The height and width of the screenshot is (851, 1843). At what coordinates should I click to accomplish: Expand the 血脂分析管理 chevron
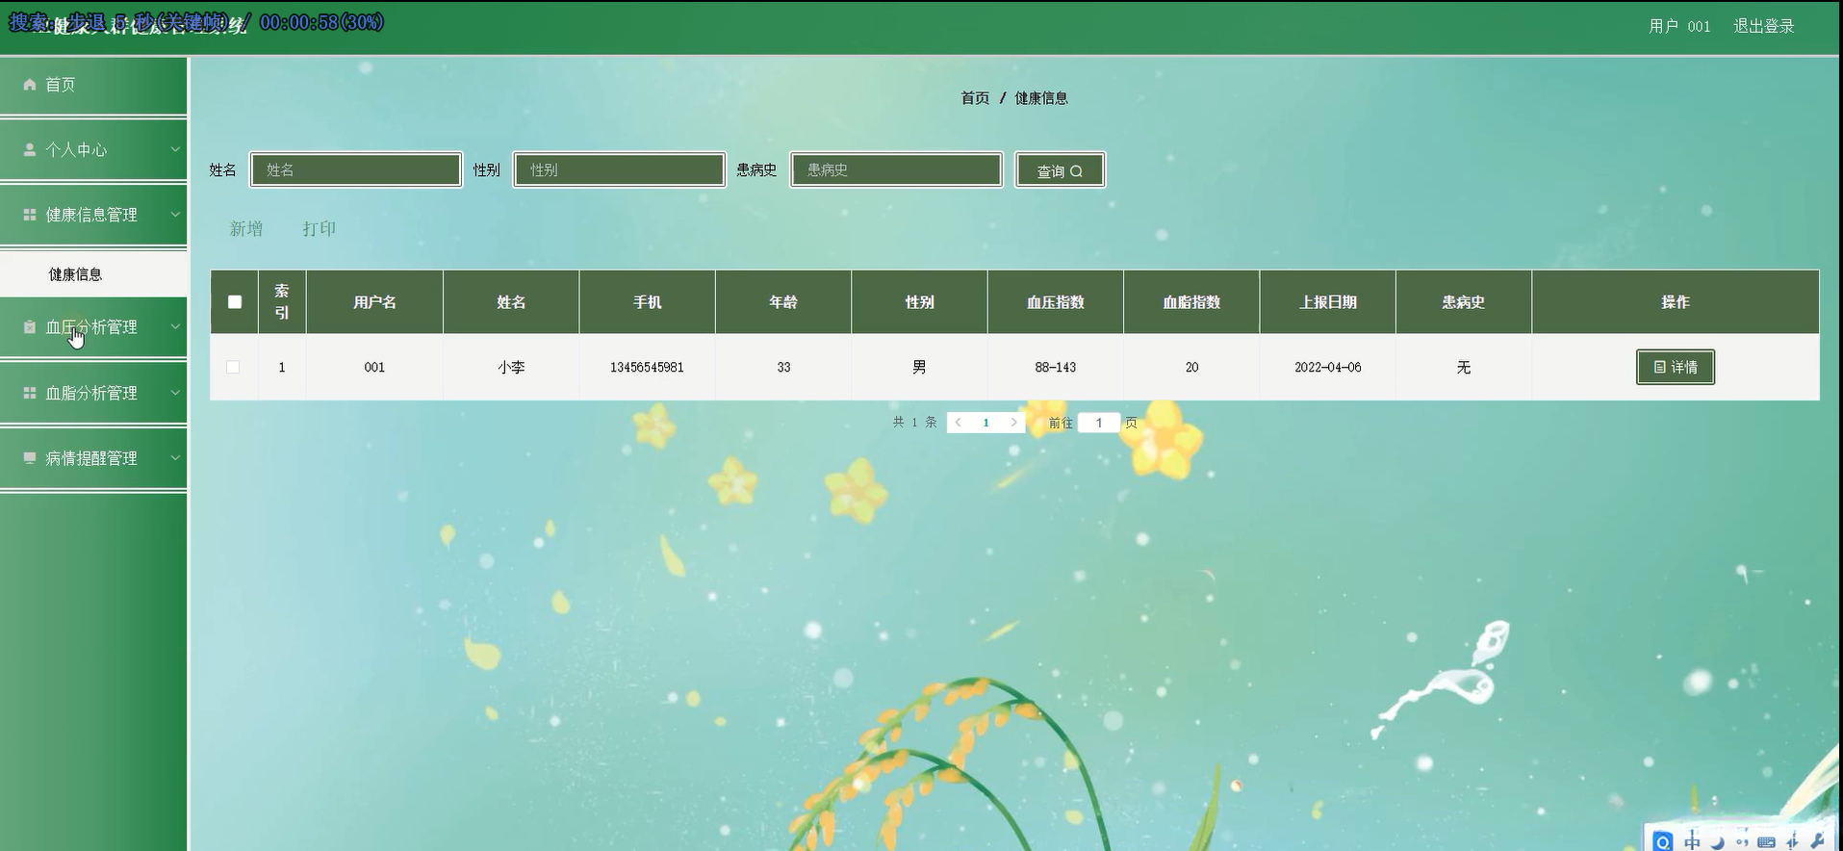click(175, 393)
